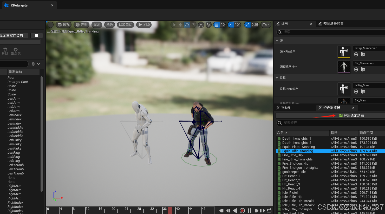Select the asset browser tab
Viewport: 385px width, 214px height.
(332, 108)
